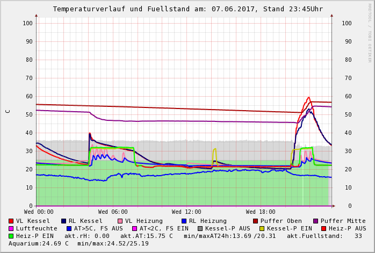Click the gray Kessel-P AUS swatch
Viewport: 375px width, 253px height.
tap(199, 229)
